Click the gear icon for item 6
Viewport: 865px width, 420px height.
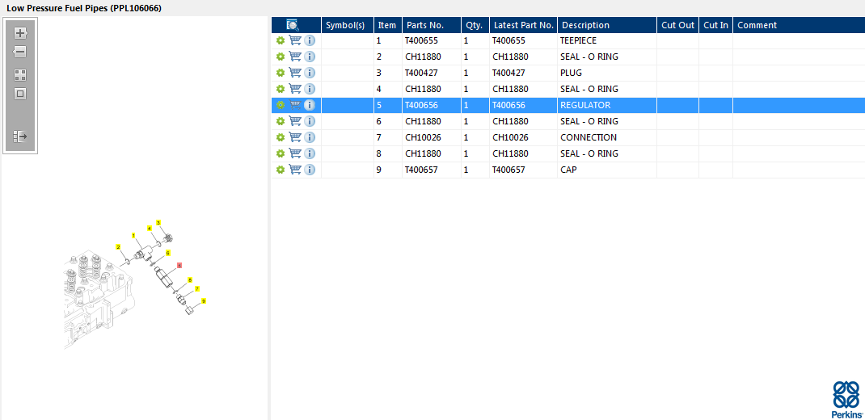[x=281, y=121]
